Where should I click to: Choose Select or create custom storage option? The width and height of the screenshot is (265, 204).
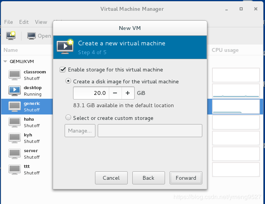click(68, 118)
